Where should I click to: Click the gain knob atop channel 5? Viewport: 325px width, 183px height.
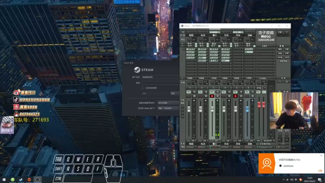pos(236,39)
